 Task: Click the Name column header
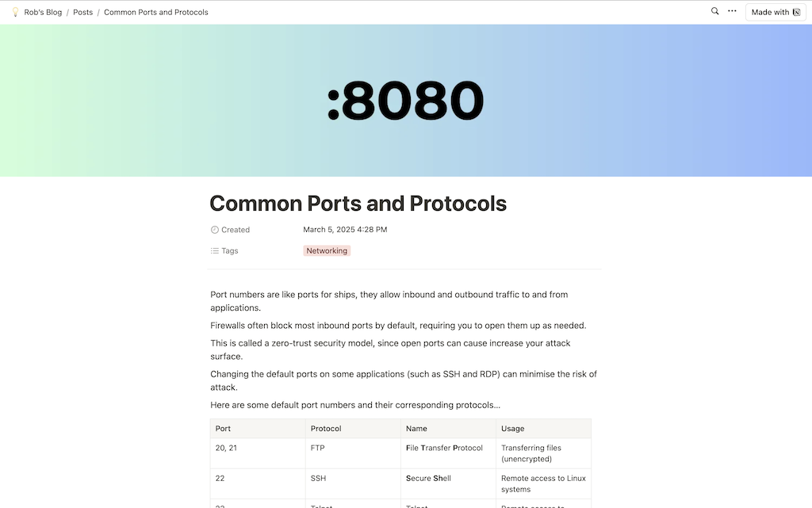click(416, 429)
